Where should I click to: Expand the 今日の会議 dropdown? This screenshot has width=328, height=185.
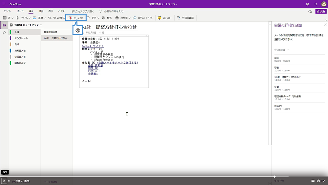point(282,50)
